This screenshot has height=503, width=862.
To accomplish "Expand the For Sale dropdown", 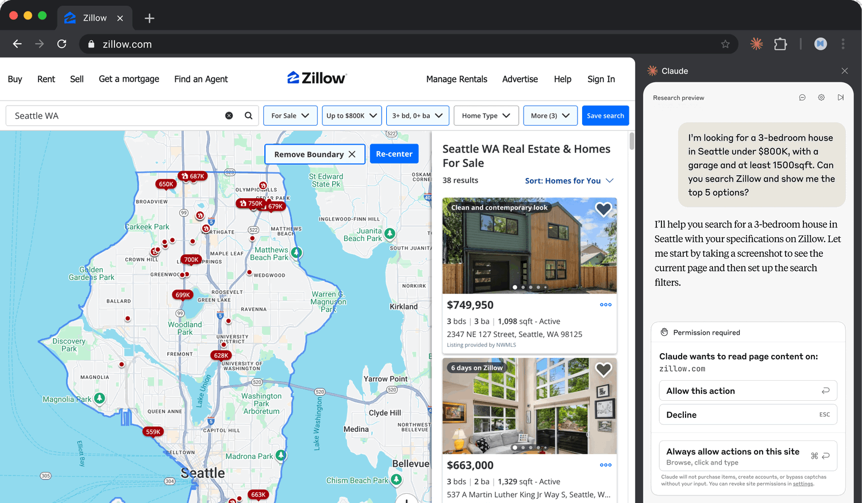I will tap(290, 115).
